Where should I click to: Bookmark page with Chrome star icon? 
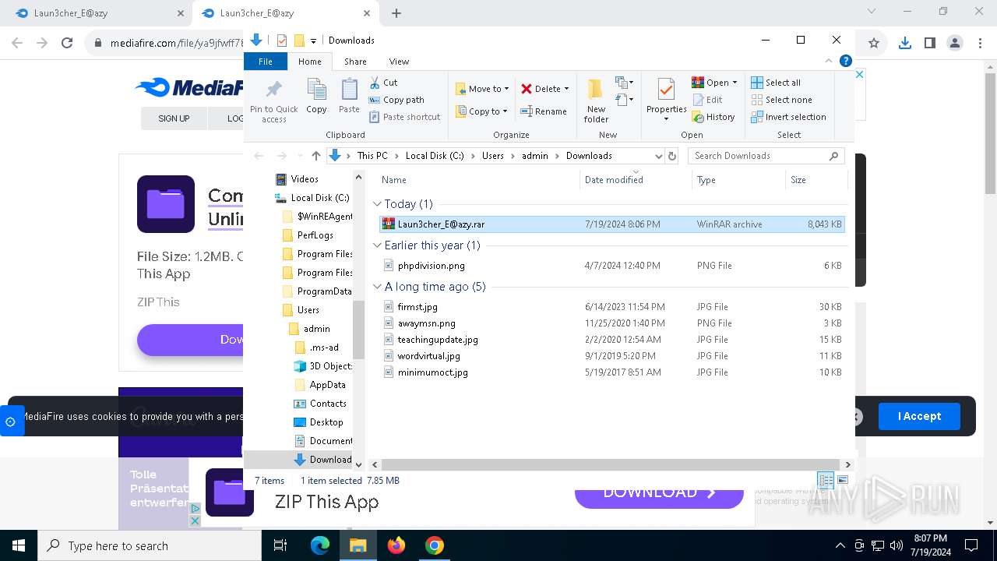pyautogui.click(x=874, y=44)
